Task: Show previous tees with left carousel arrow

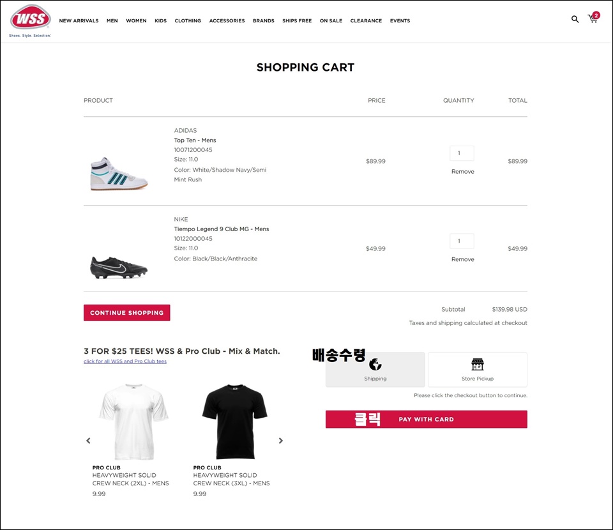Action: 88,441
